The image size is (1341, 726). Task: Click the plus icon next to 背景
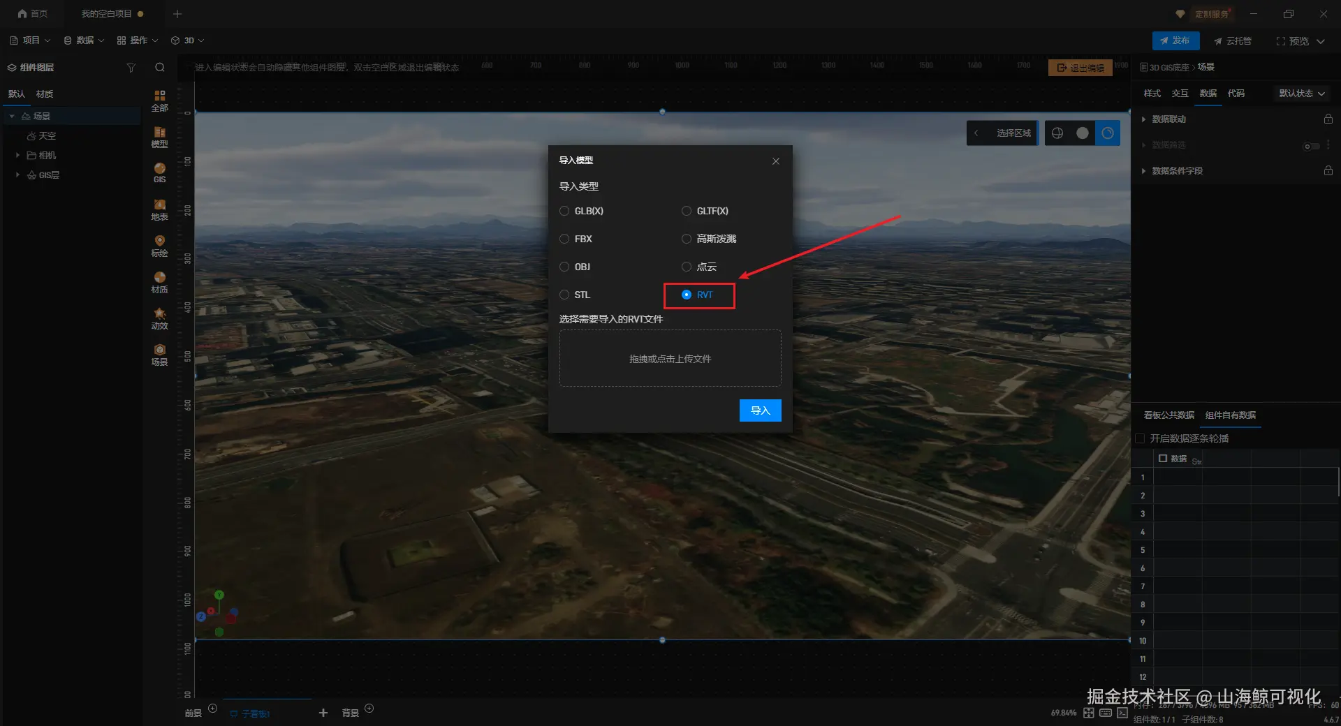(x=369, y=709)
